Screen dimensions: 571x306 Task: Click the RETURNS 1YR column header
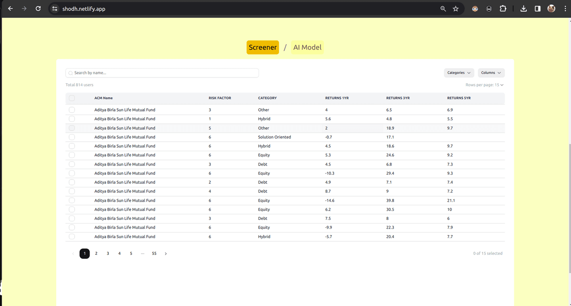coord(337,98)
